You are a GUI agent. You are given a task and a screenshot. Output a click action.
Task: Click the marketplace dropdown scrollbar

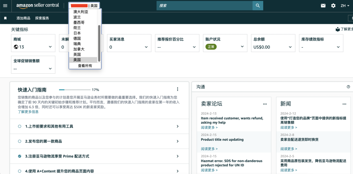99,43
